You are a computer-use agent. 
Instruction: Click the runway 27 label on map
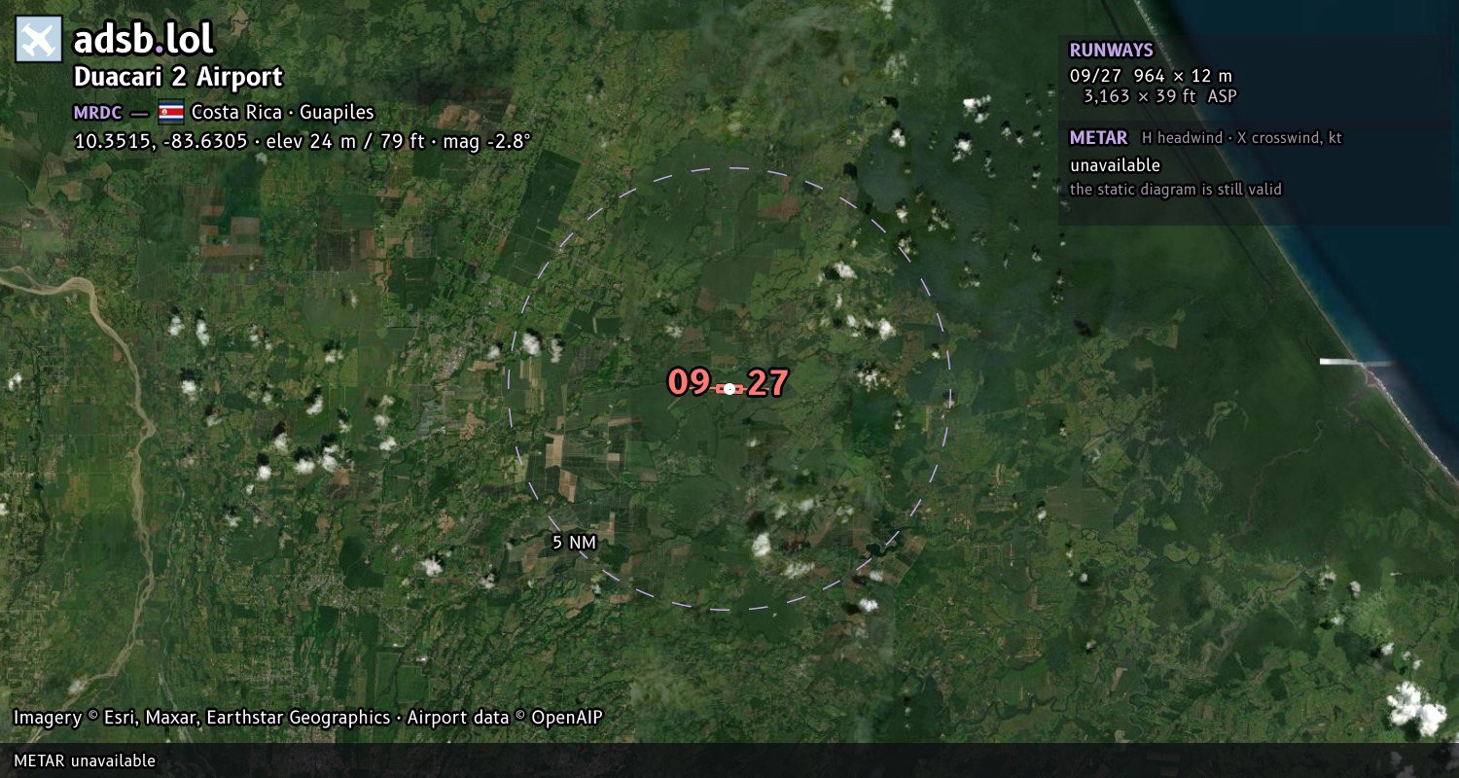[767, 383]
